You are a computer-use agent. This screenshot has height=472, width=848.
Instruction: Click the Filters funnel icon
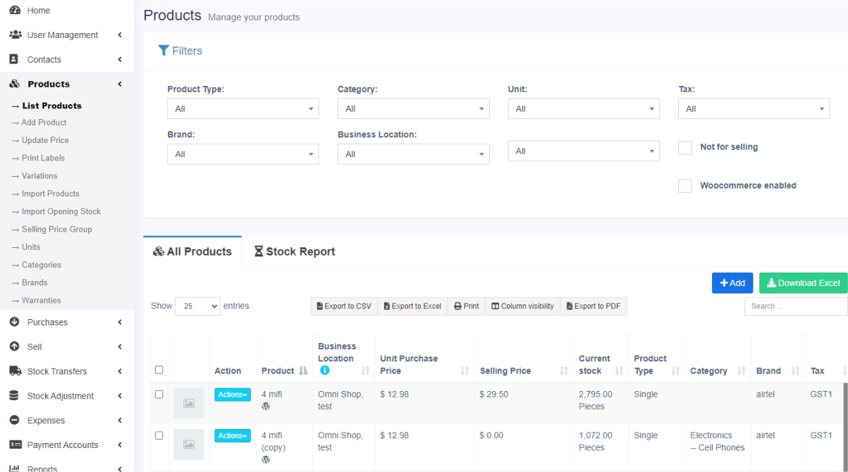coord(164,51)
